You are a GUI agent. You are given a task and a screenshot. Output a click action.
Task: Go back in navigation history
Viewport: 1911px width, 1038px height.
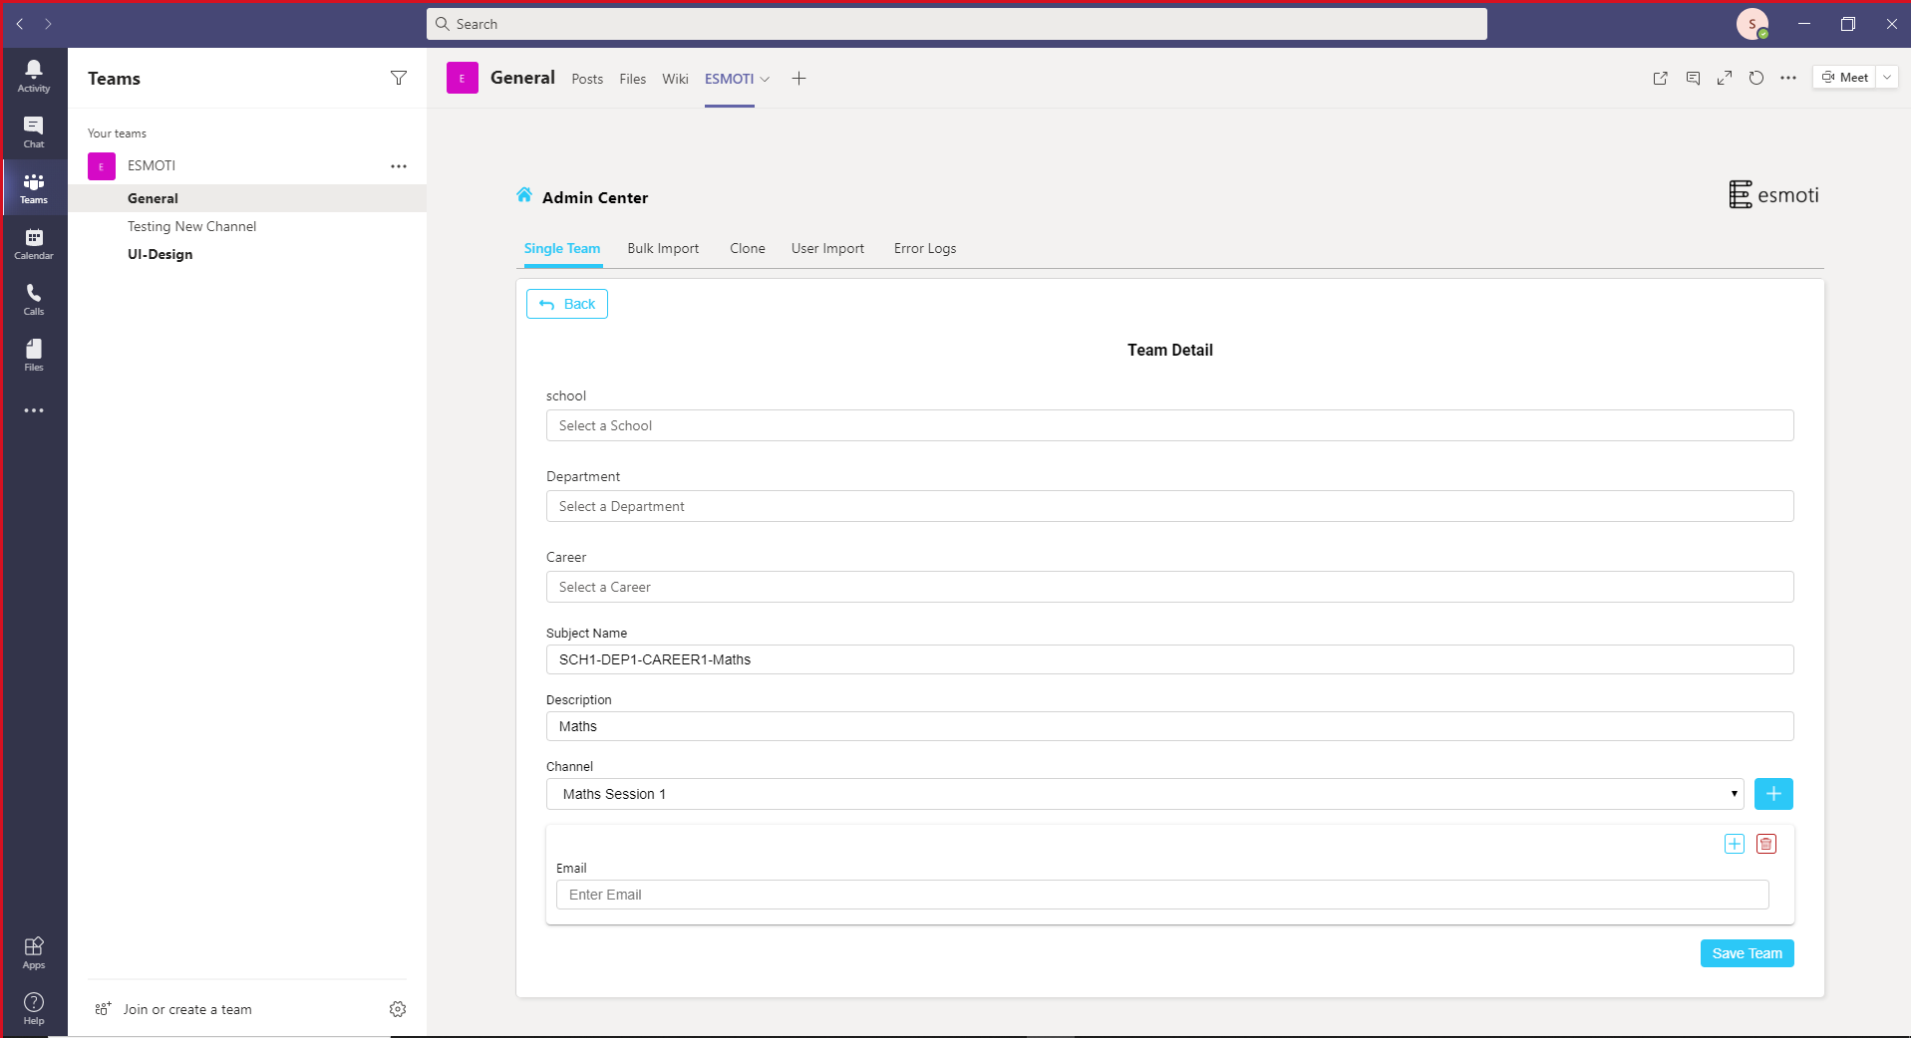pos(20,24)
